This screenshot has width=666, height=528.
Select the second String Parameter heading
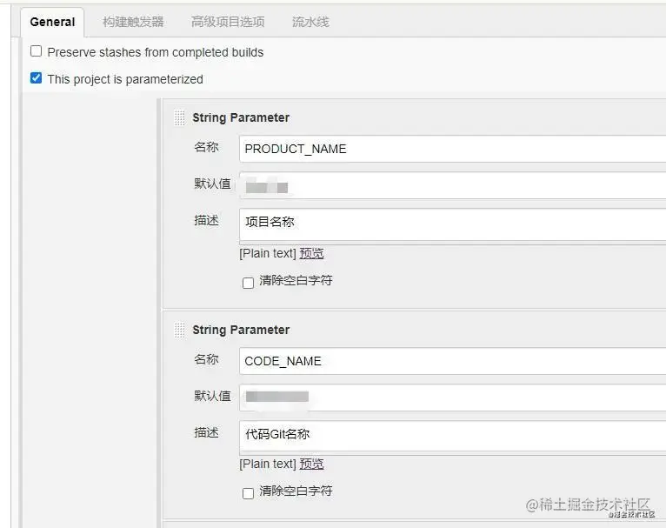[x=241, y=330]
